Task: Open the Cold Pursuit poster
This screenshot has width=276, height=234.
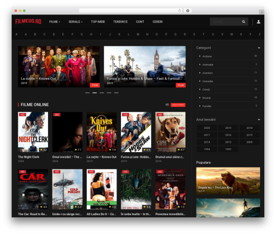Action: (x=67, y=189)
